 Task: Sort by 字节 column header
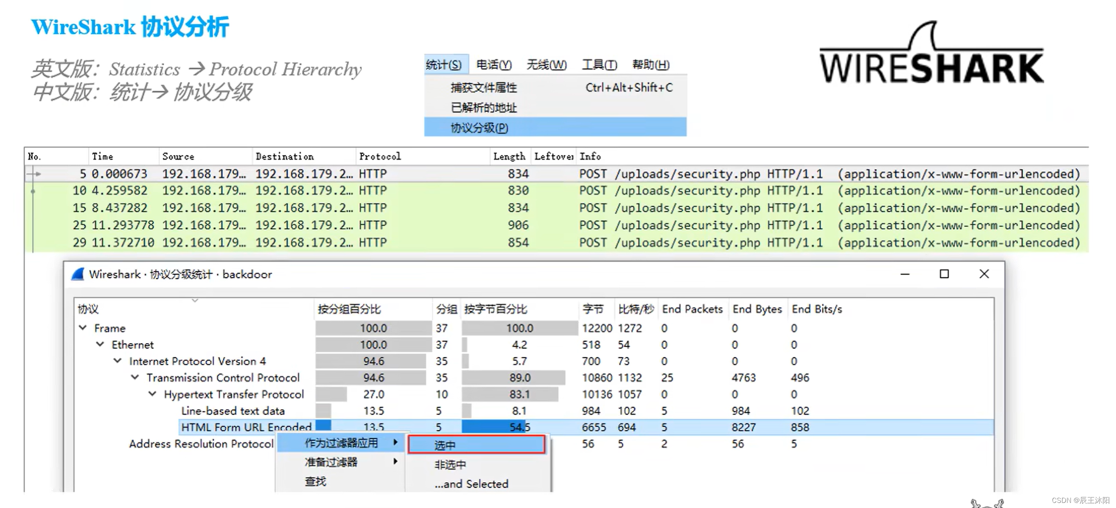(x=597, y=309)
